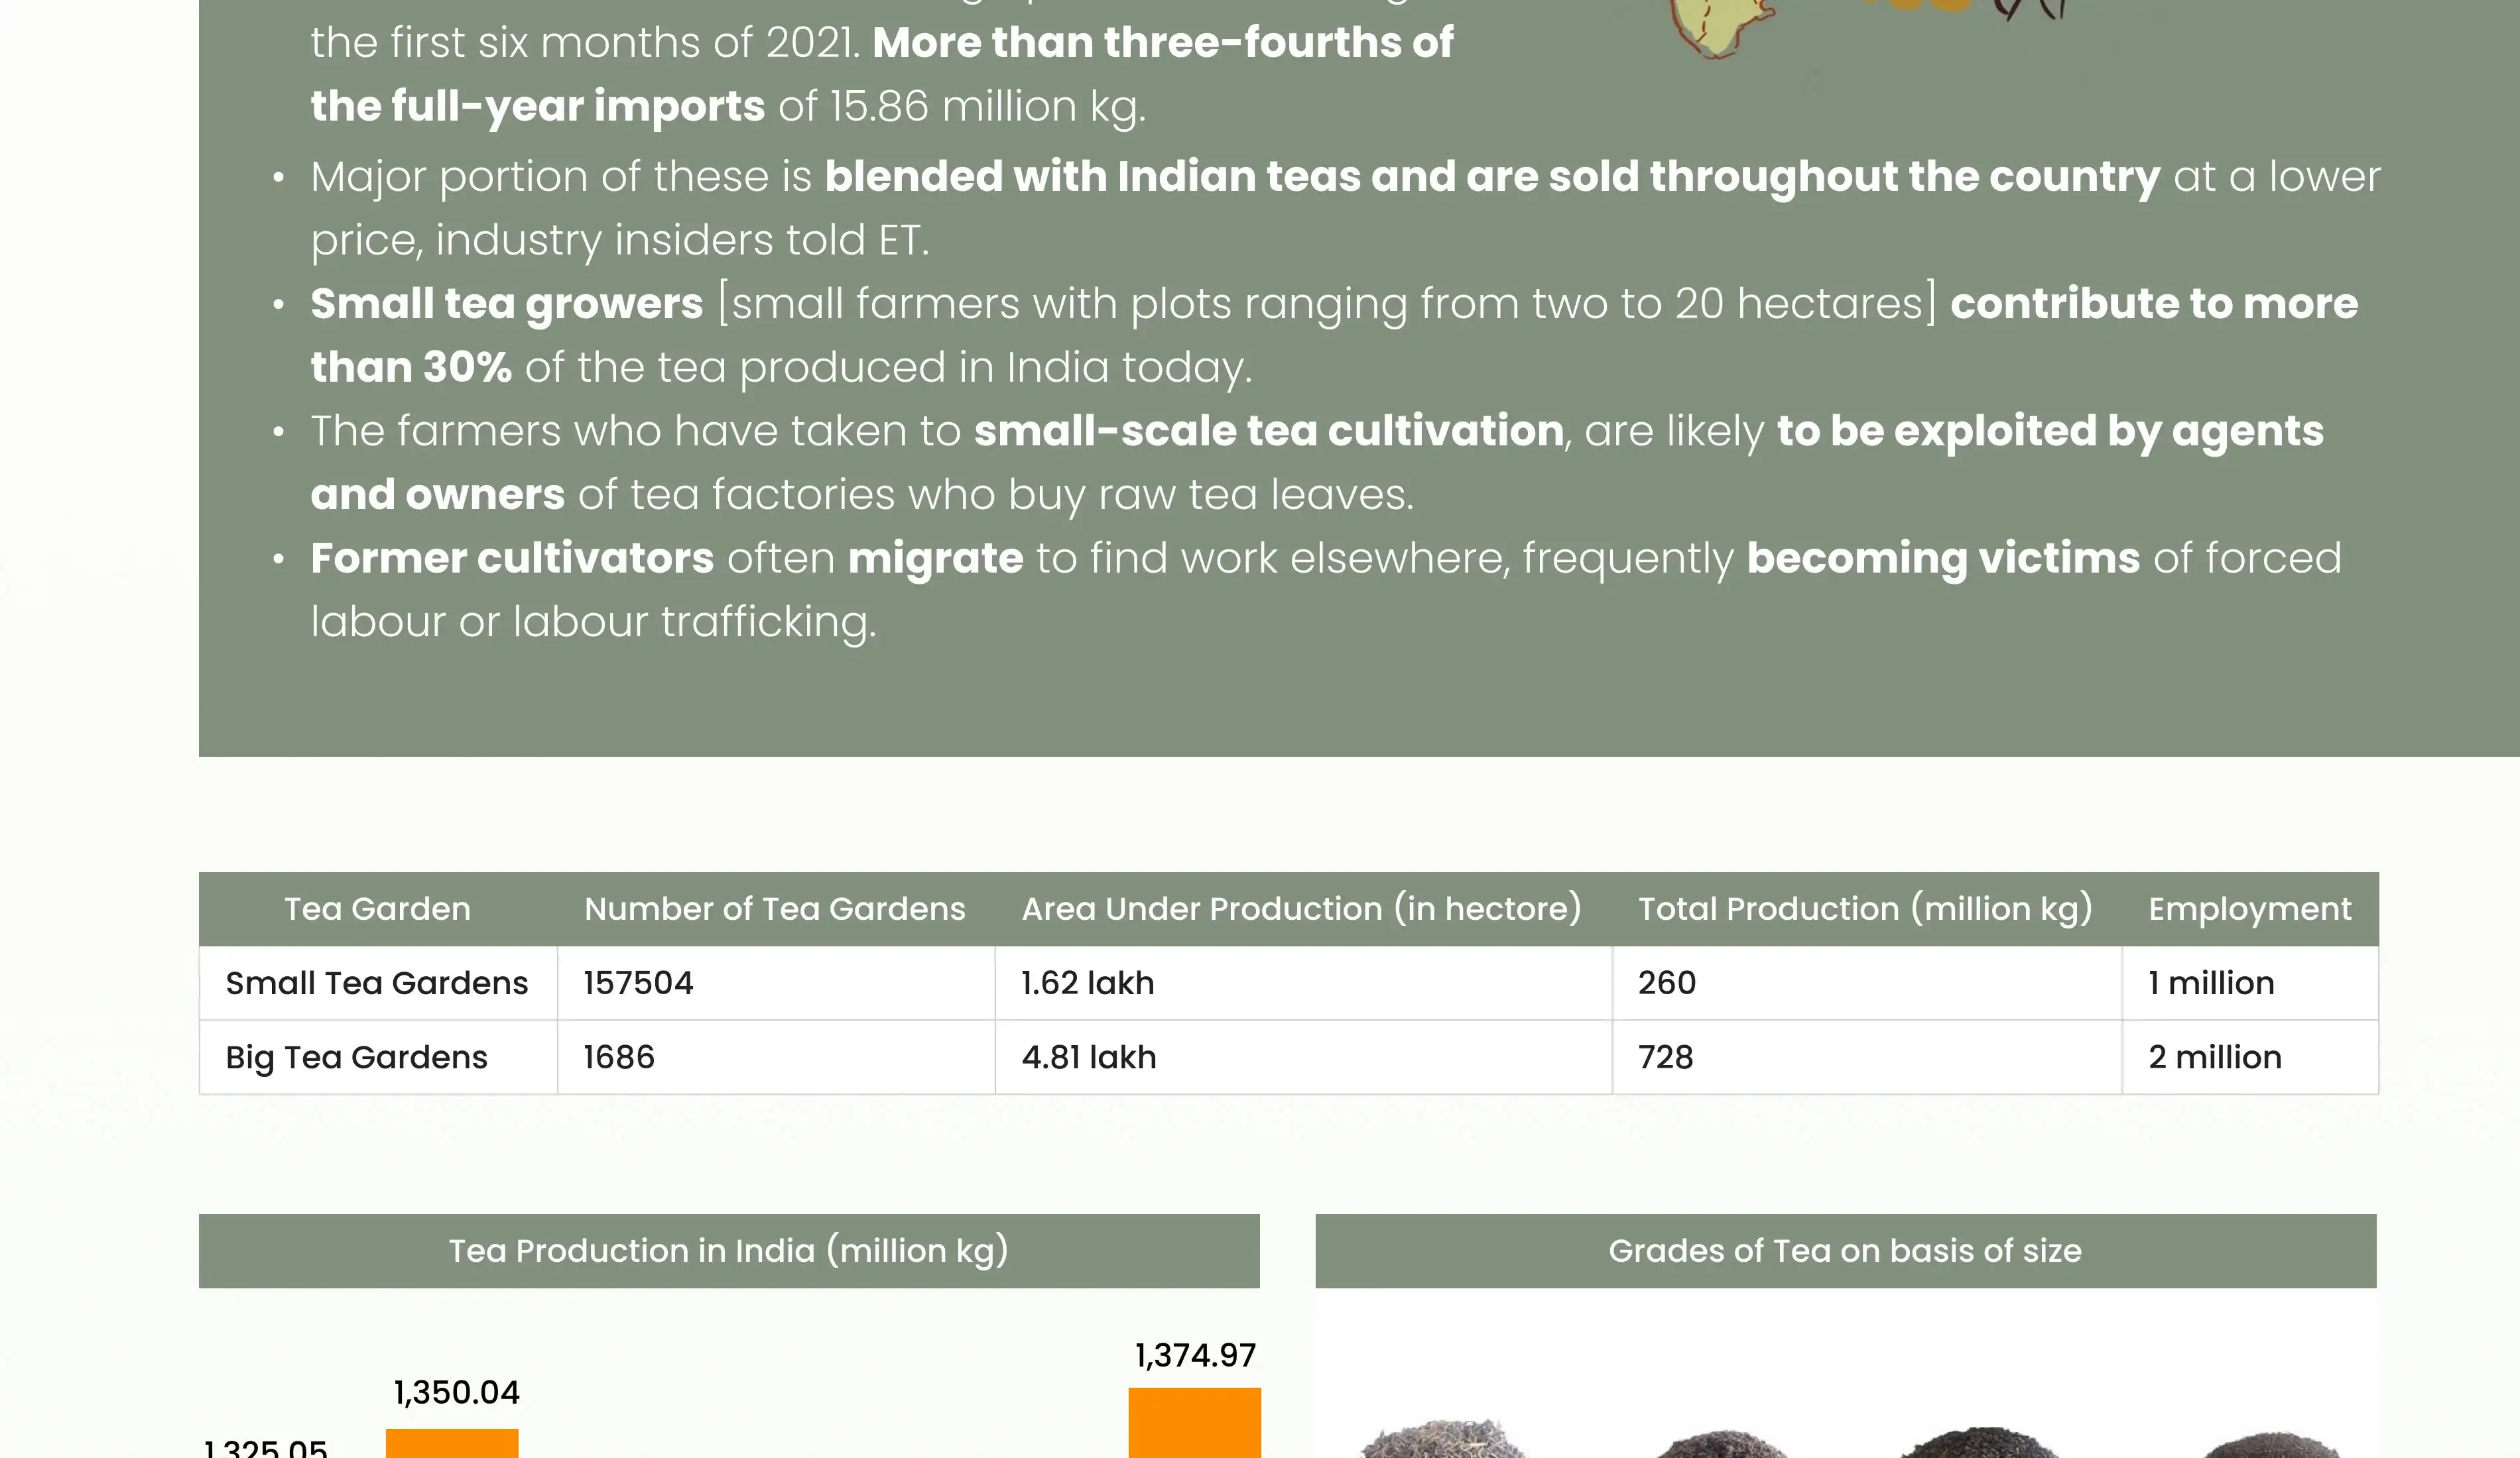Click the "Total Production (million kg)" header

point(1865,909)
